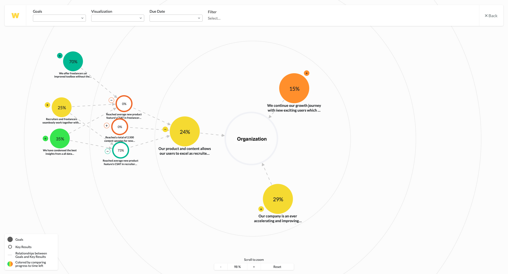Expand the 29% company accelerating goal

[x=261, y=209]
